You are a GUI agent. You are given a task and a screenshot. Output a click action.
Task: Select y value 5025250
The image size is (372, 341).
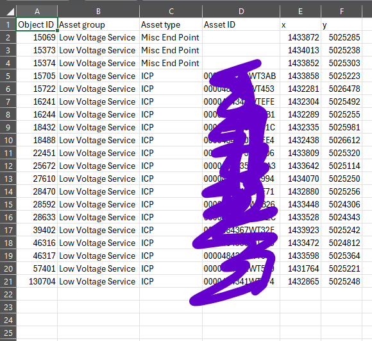[342, 179]
